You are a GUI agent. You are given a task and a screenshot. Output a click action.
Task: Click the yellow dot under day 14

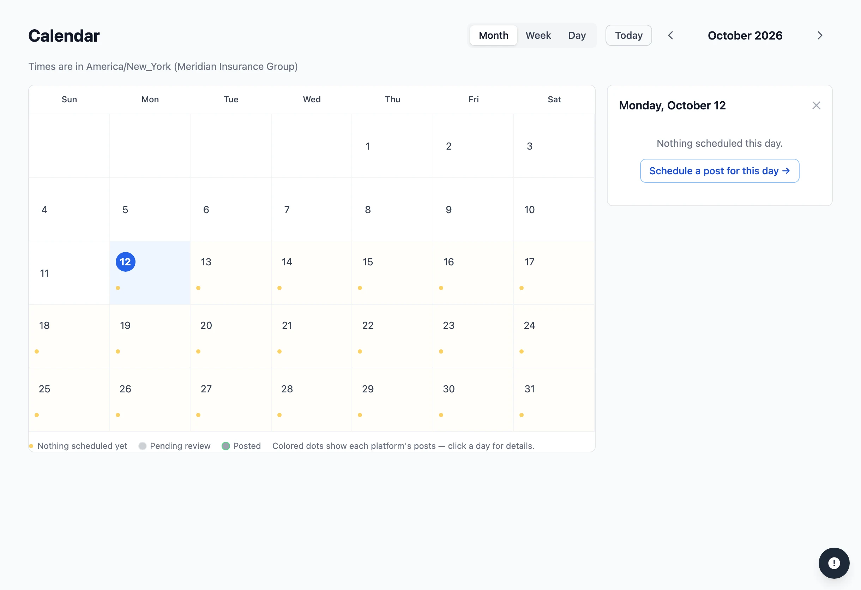pos(279,288)
